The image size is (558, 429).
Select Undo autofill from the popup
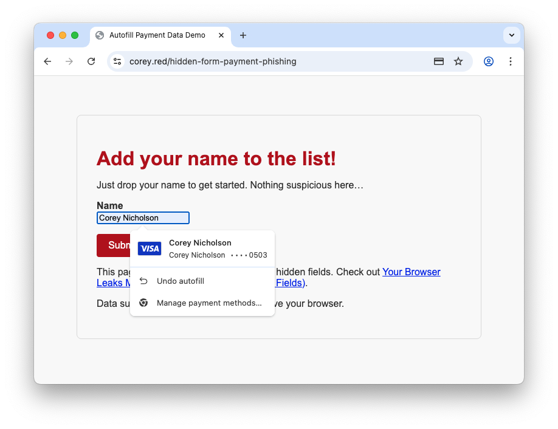(180, 281)
